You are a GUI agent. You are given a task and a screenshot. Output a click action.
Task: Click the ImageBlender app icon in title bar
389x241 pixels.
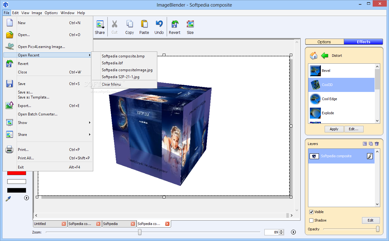coord(6,5)
